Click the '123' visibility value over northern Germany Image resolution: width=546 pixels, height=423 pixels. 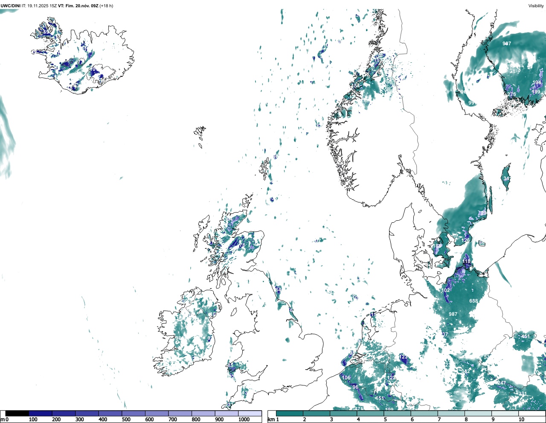404,357
